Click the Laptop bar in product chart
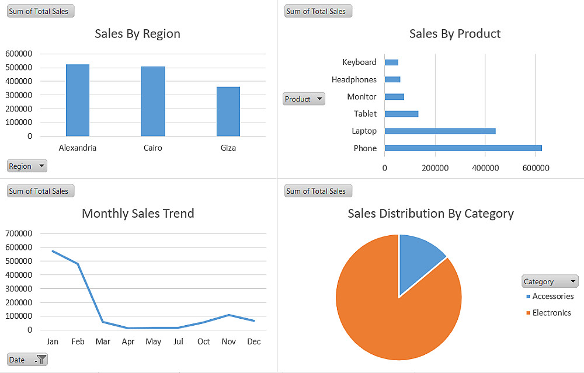584x373 pixels. [x=440, y=131]
